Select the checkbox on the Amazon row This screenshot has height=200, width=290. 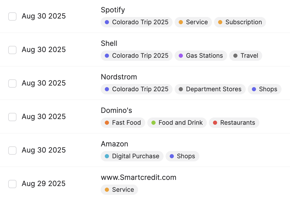(12, 151)
